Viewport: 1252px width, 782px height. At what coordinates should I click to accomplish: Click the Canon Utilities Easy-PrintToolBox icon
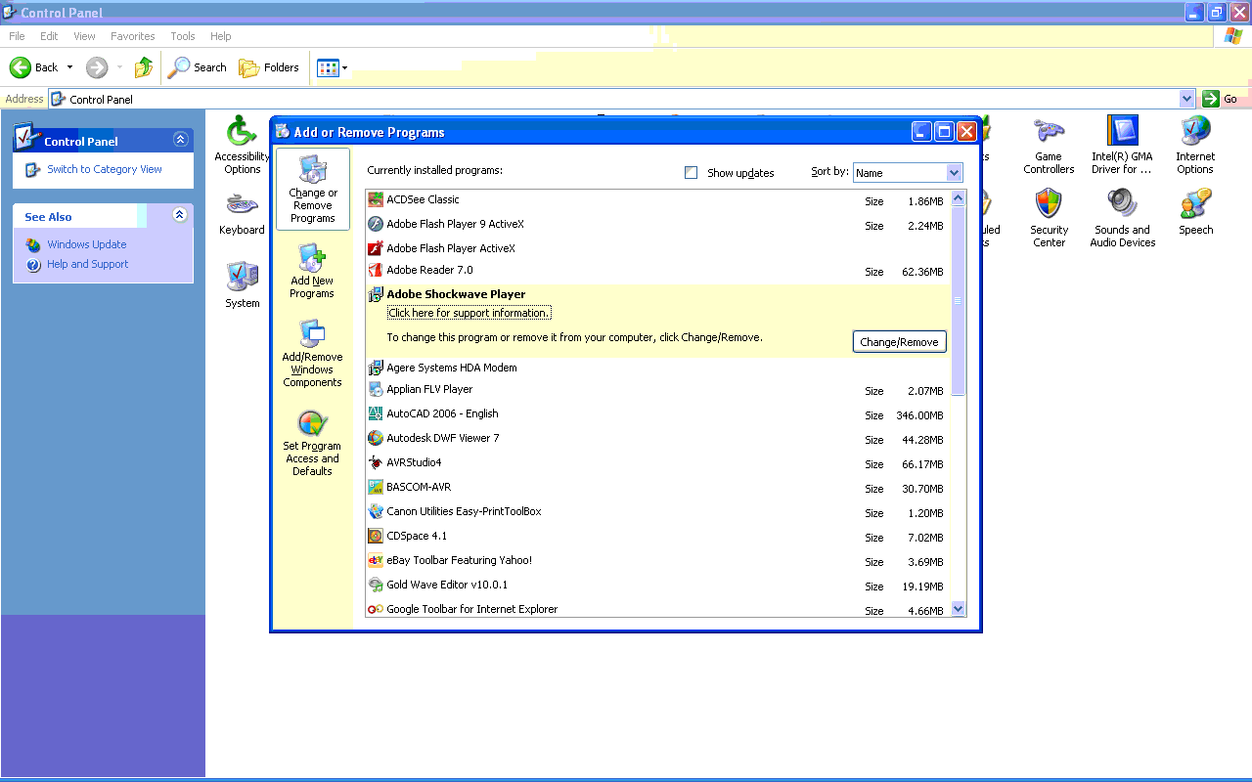tap(376, 511)
